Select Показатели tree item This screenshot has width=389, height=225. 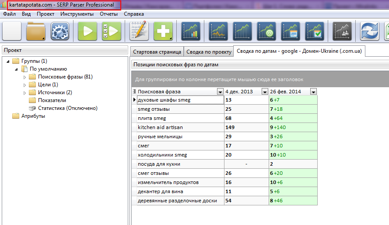(52, 100)
